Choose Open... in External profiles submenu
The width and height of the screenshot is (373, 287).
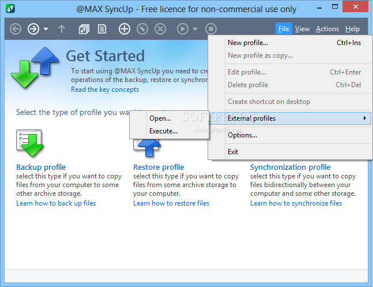click(x=169, y=118)
